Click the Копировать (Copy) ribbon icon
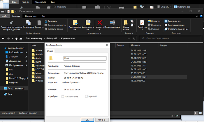This screenshot has height=122, width=204. (28, 23)
